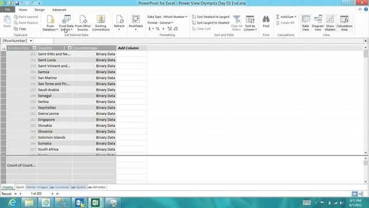The width and height of the screenshot is (369, 208).
Task: Open Outlook from taskbar
Action: point(80,202)
